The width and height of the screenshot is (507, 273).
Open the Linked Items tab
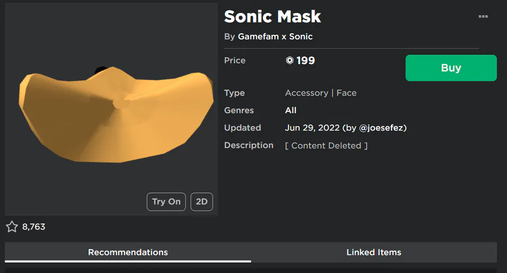pyautogui.click(x=373, y=252)
